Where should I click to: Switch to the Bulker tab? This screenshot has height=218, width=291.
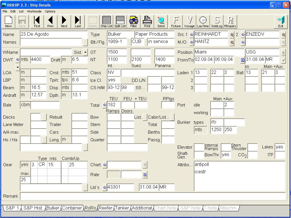pos(53,208)
